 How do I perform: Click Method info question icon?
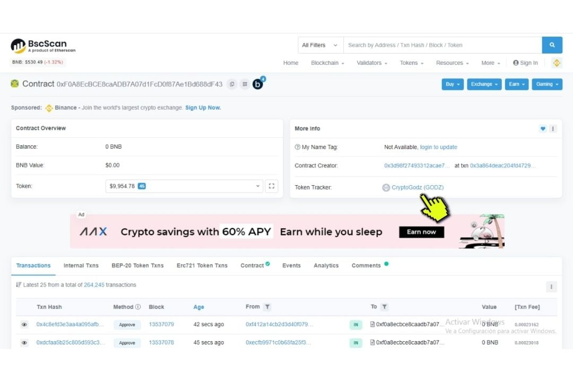tap(138, 307)
